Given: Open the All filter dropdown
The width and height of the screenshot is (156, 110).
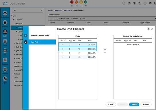Looking at the screenshot, I should (28, 10).
